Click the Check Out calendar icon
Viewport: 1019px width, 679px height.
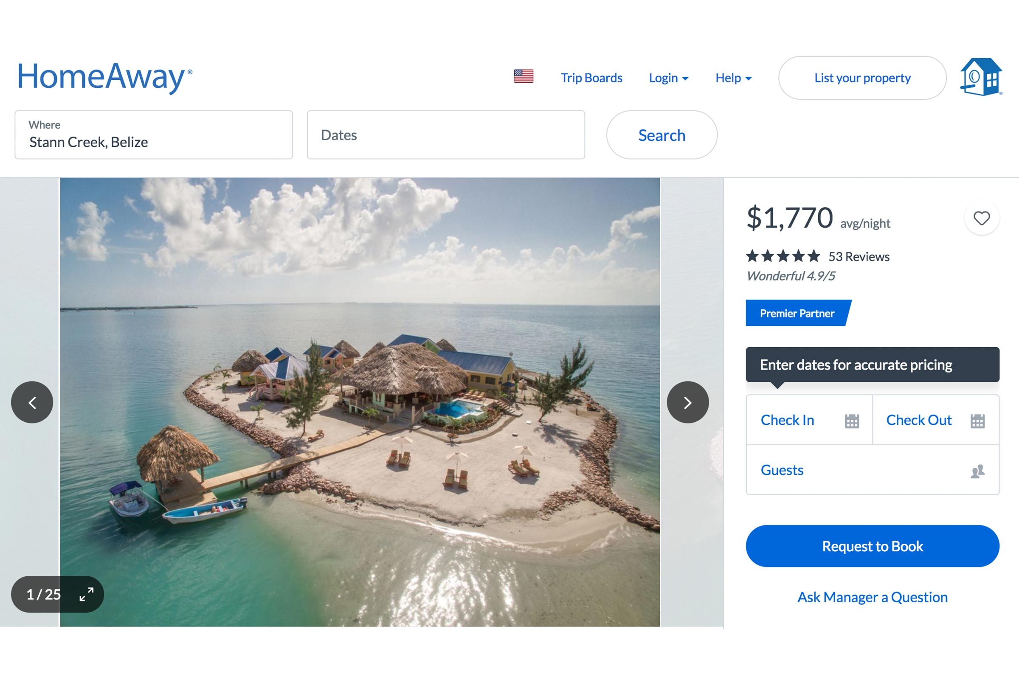click(979, 420)
